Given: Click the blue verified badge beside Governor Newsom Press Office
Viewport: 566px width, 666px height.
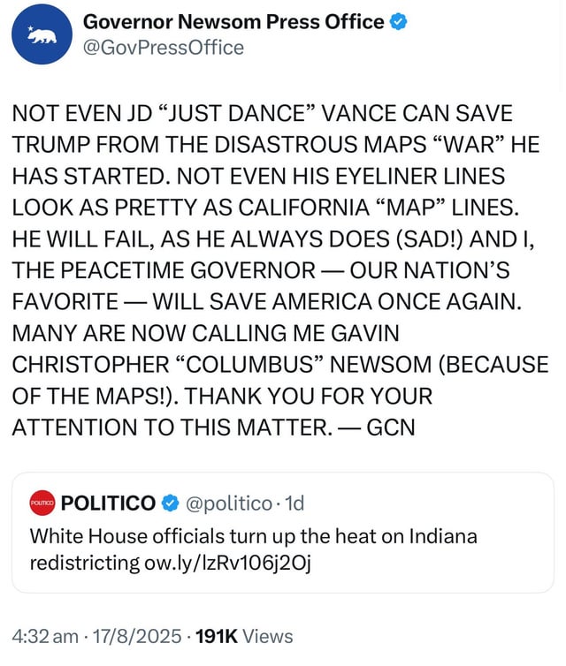Looking at the screenshot, I should point(398,22).
